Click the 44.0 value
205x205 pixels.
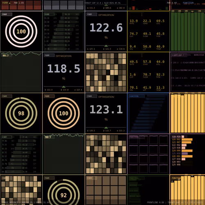[160, 61]
